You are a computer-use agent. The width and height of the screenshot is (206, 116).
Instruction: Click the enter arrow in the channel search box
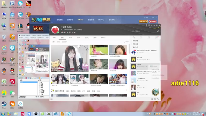click(158, 31)
